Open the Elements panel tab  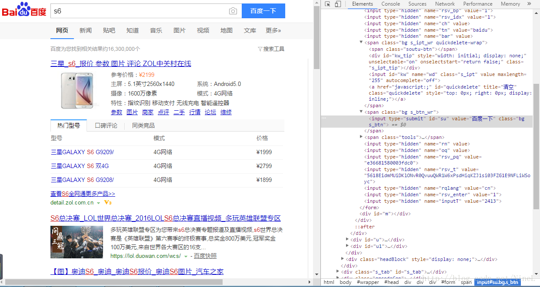coord(363,4)
